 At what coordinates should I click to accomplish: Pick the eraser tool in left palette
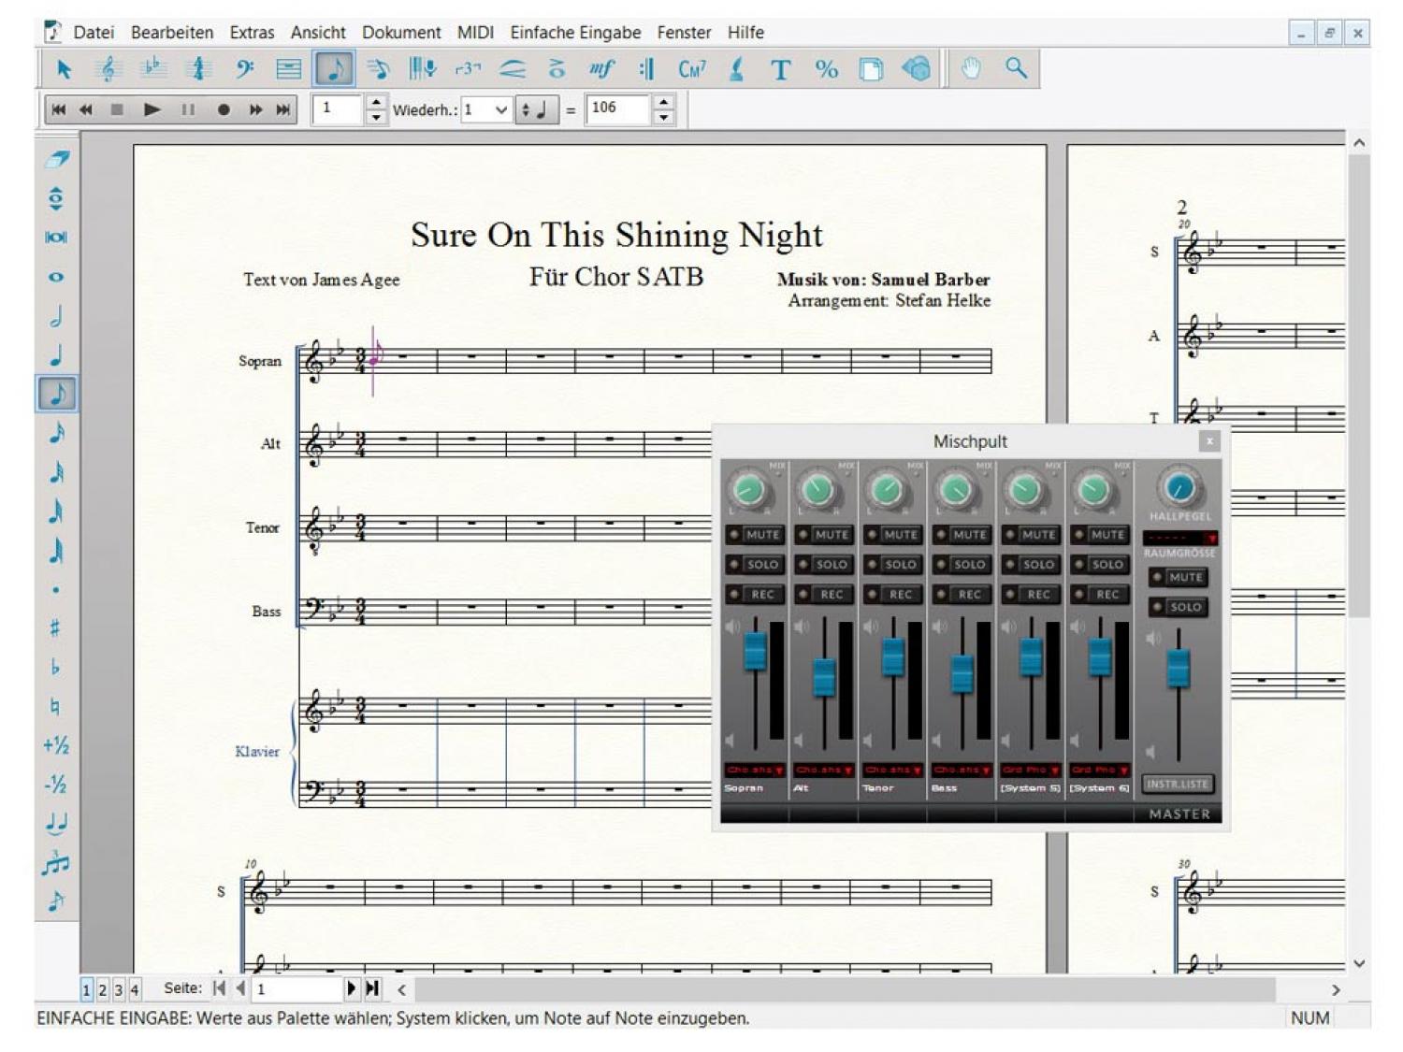[x=56, y=159]
